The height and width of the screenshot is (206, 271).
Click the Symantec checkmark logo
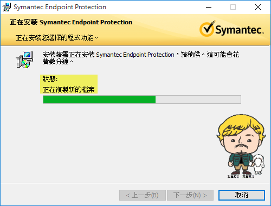[207, 29]
